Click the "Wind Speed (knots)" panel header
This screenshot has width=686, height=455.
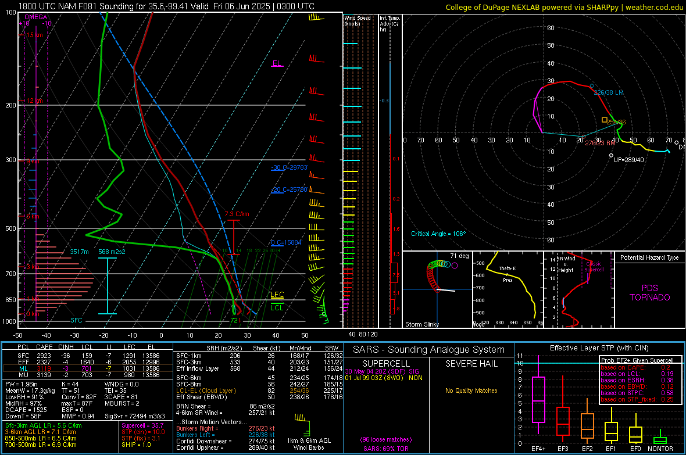pyautogui.click(x=358, y=20)
